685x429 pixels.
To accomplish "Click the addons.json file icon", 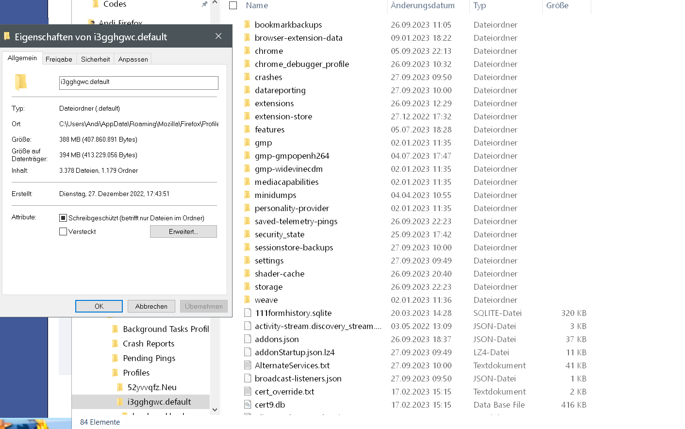I will pos(248,339).
